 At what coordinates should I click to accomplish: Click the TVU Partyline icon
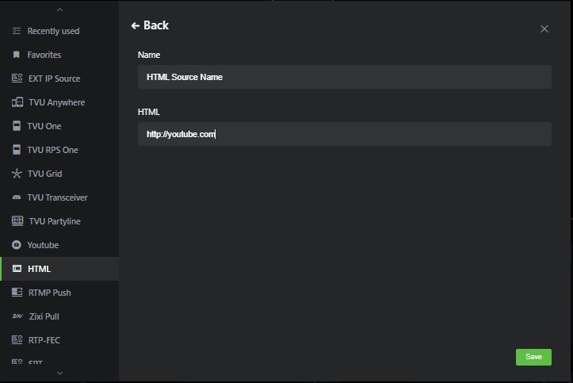(17, 220)
